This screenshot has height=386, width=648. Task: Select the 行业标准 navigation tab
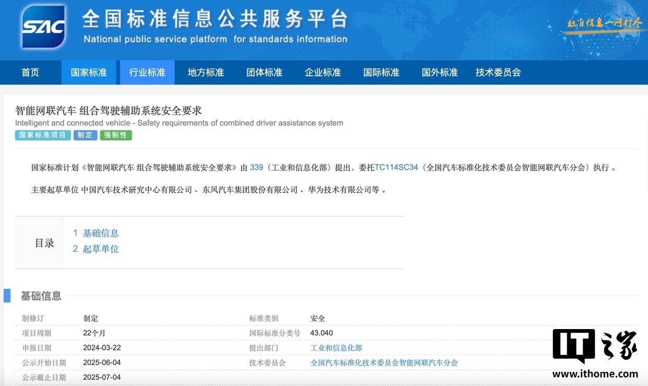[147, 73]
